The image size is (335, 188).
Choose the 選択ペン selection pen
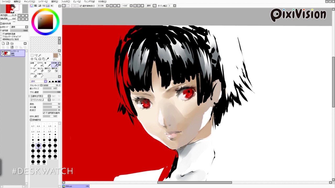pyautogui.click(x=47, y=70)
